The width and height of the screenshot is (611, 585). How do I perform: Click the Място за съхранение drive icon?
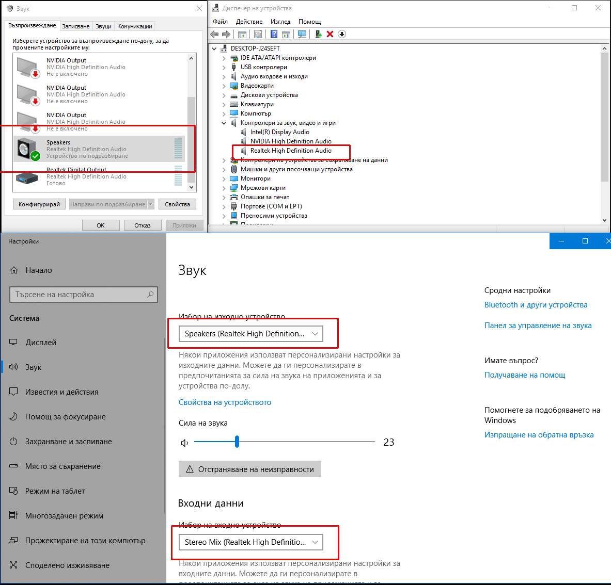[x=13, y=466]
